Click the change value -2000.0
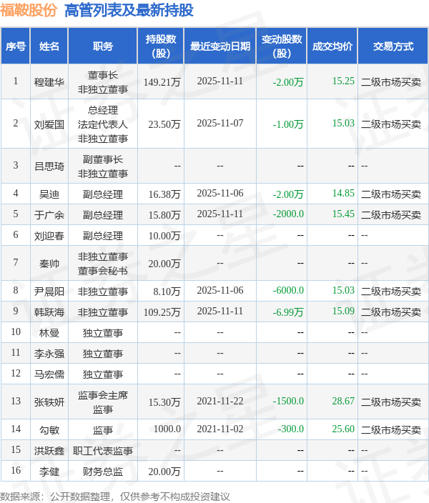The height and width of the screenshot is (503, 429). 288,214
